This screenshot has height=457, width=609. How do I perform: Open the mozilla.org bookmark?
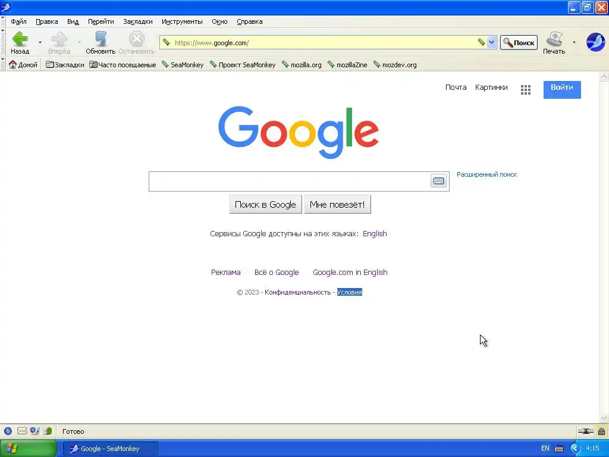pos(302,65)
